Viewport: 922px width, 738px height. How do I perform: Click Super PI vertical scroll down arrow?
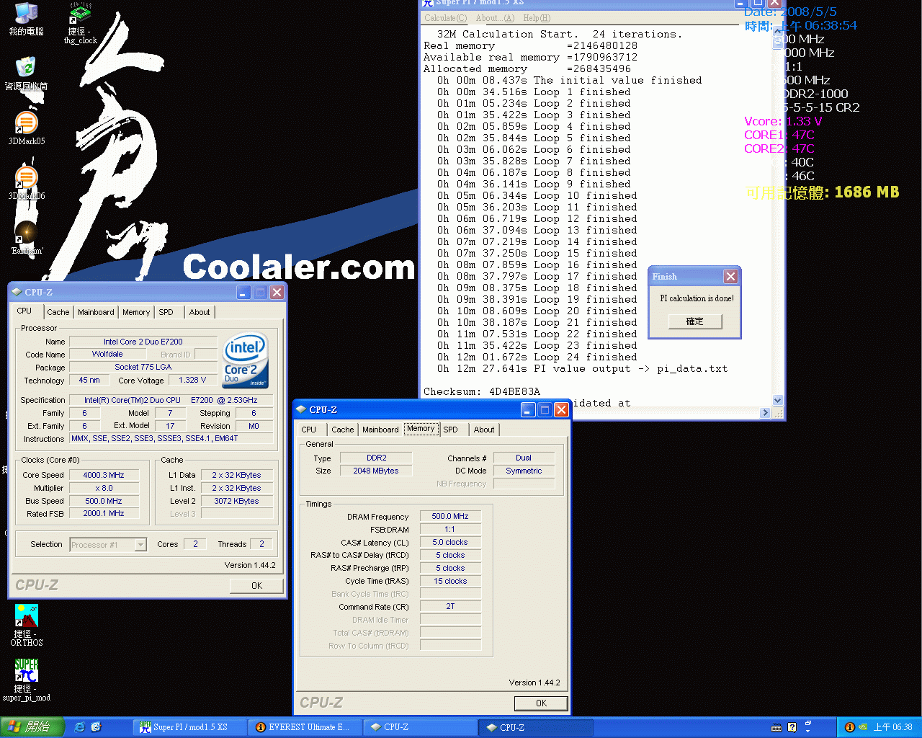pos(777,401)
